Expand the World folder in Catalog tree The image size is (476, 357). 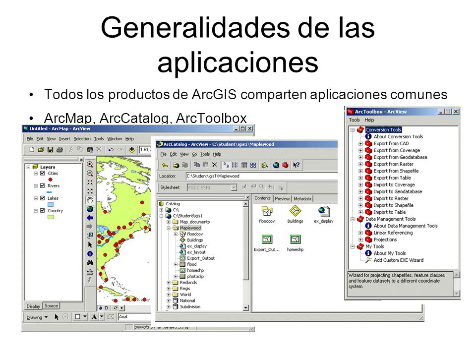(169, 295)
